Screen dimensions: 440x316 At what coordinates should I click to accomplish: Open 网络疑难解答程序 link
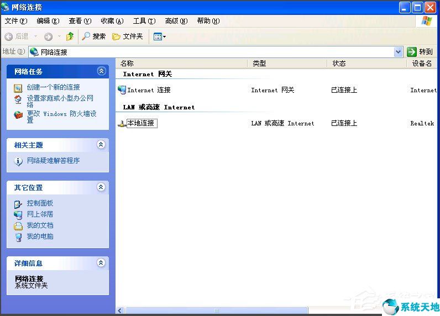click(x=53, y=161)
